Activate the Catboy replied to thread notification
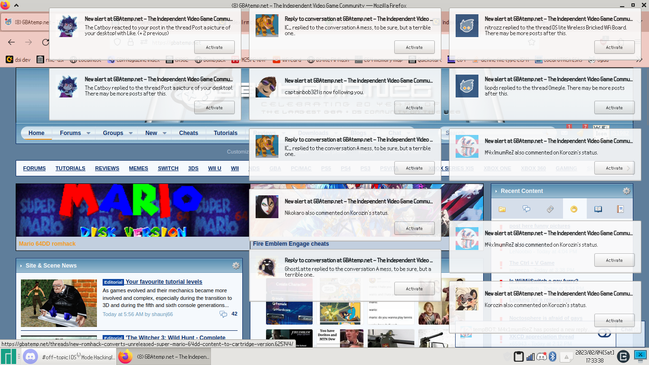 [x=214, y=107]
